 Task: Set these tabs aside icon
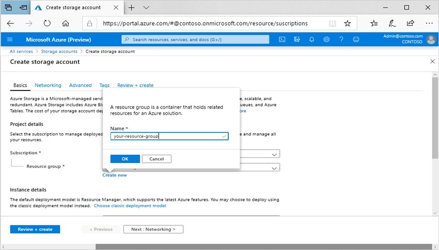[23, 7]
